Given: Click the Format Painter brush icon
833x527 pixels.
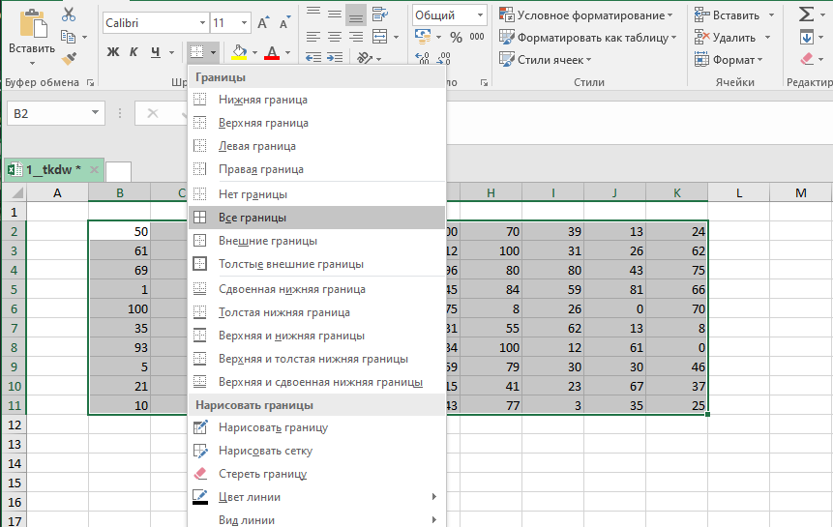Looking at the screenshot, I should click(x=69, y=59).
